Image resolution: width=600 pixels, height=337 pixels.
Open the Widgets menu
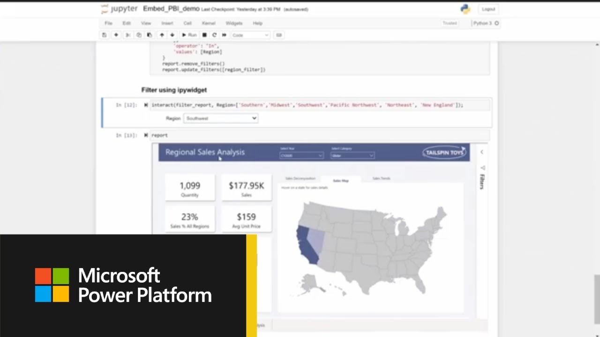(234, 23)
